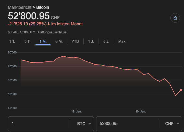Screen dimensions: 184x132
Task: Click the 30. Jan. axis label
Action: tap(140, 111)
